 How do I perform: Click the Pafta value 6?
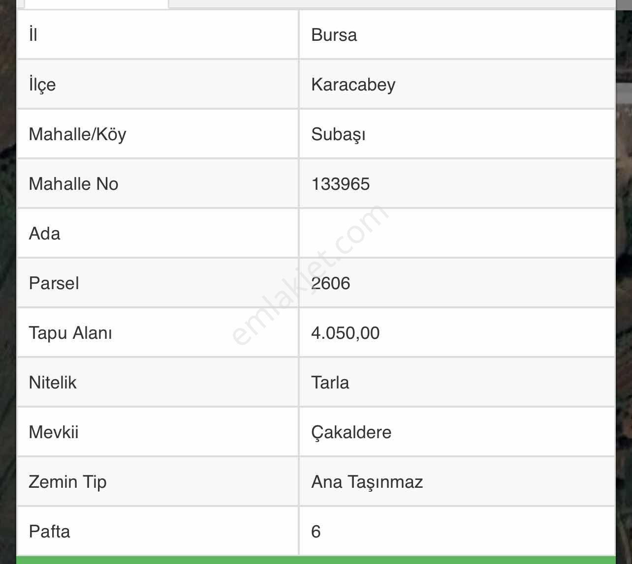pyautogui.click(x=316, y=532)
